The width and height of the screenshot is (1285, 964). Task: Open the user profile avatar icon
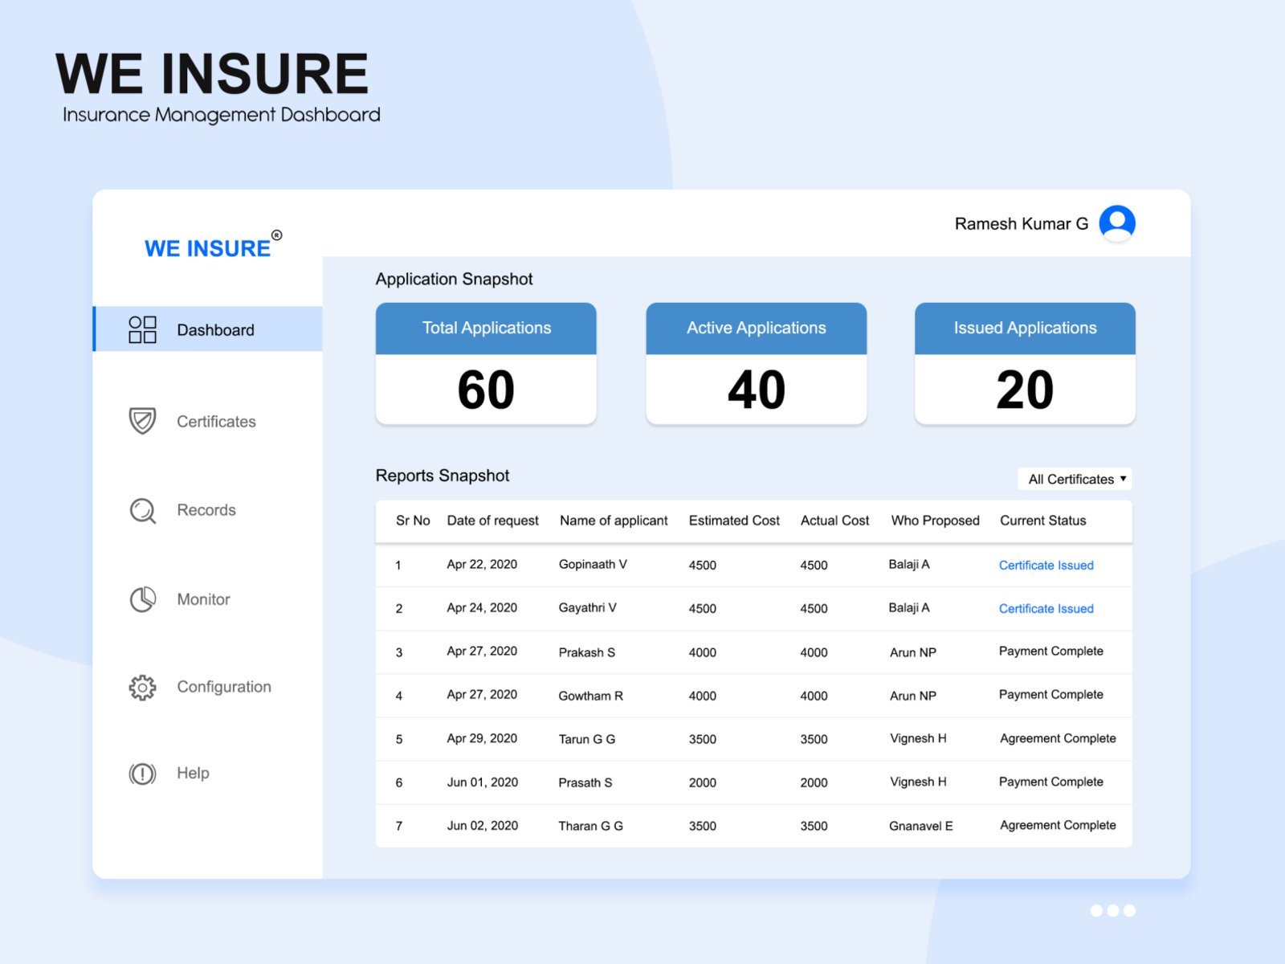coord(1116,223)
